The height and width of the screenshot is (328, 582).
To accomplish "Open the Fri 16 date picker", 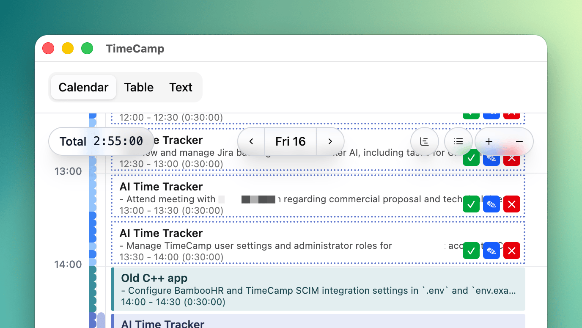I will click(291, 141).
